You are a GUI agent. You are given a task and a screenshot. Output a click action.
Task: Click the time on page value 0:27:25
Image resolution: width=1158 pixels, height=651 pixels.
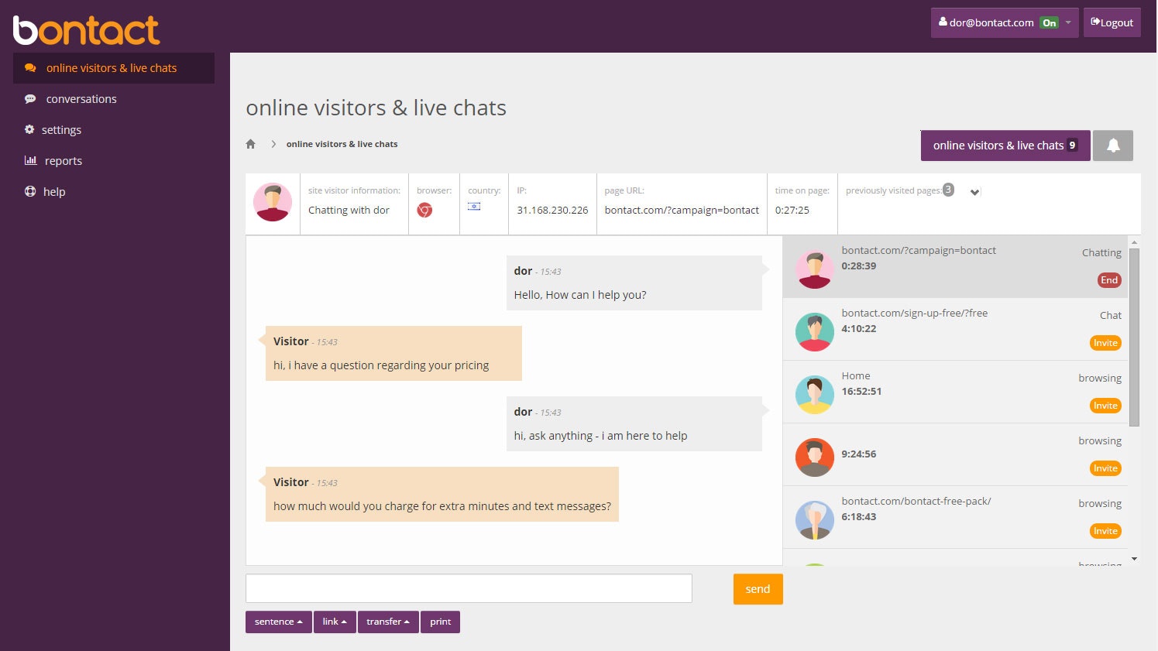792,210
